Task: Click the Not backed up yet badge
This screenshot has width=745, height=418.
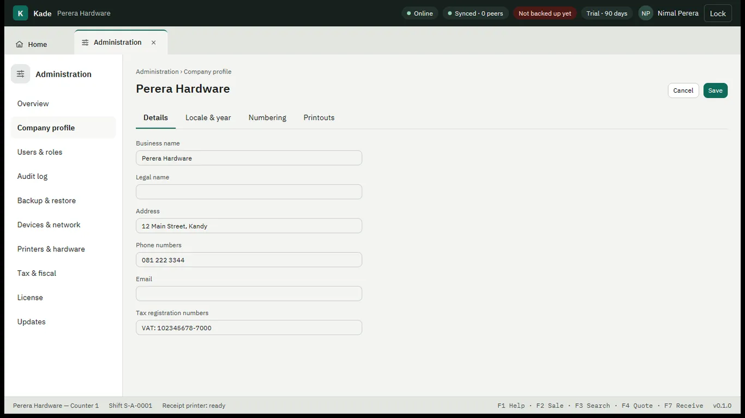Action: point(545,13)
